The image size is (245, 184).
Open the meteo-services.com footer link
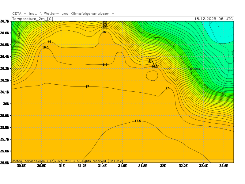click(28, 161)
